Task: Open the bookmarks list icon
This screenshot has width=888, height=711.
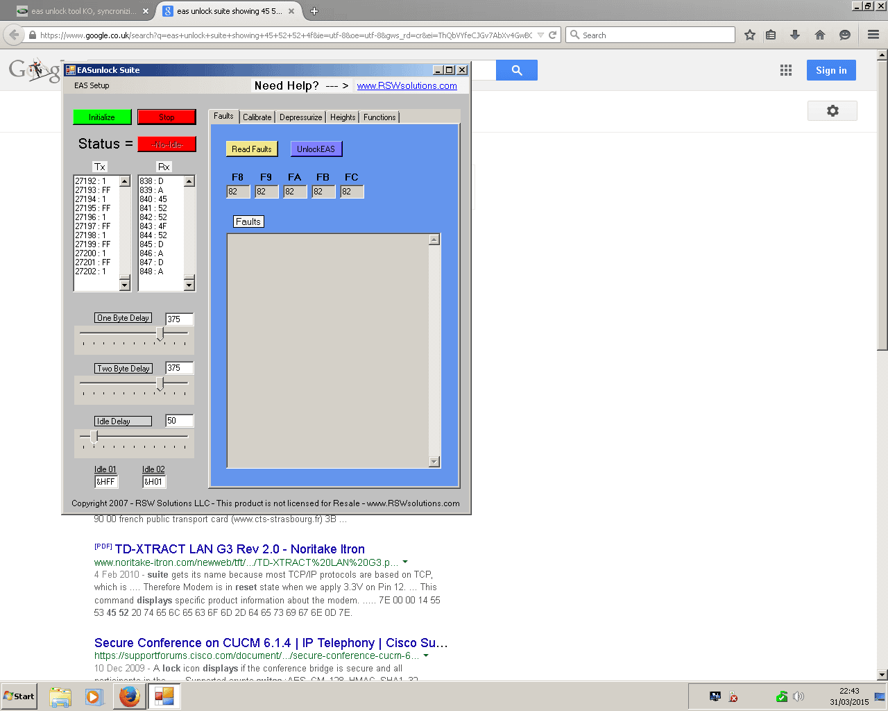Action: 771,35
